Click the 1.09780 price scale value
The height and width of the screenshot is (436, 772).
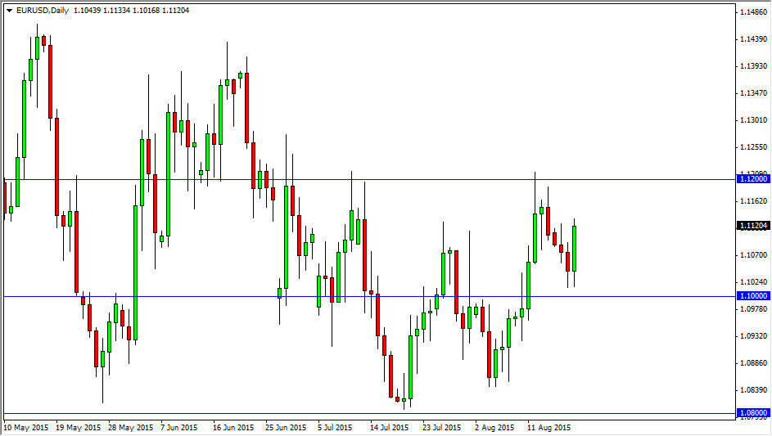[x=754, y=309]
